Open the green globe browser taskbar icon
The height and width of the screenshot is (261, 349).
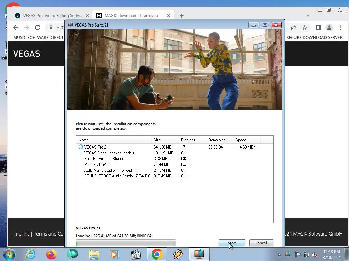[x=73, y=254]
